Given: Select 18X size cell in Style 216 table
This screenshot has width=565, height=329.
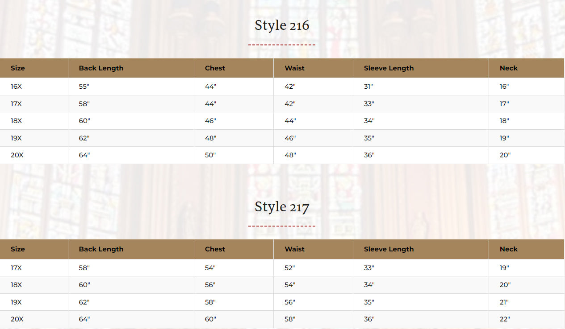Looking at the screenshot, I should [x=16, y=121].
